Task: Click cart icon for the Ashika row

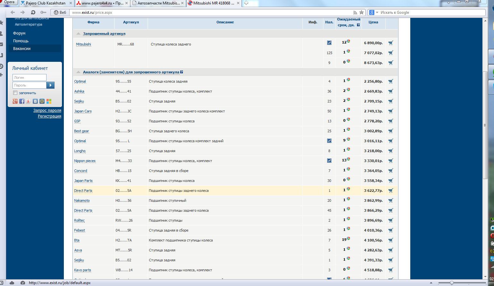Action: coord(390,92)
